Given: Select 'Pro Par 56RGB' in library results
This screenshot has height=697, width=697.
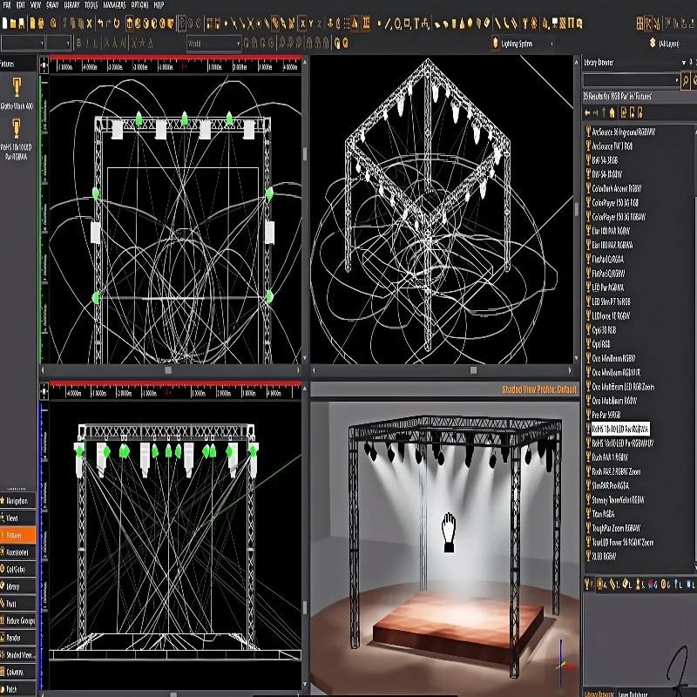Looking at the screenshot, I should tap(606, 415).
